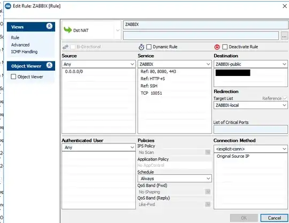The width and height of the screenshot is (289, 223).
Task: Click the empty description field
Action: tap(201, 35)
